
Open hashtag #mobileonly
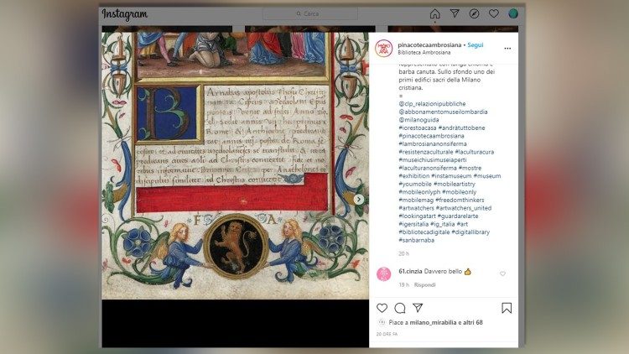(460, 192)
